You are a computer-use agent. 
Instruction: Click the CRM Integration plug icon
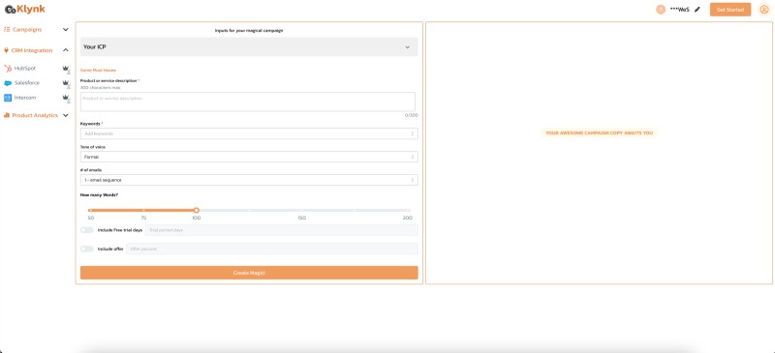pyautogui.click(x=7, y=50)
